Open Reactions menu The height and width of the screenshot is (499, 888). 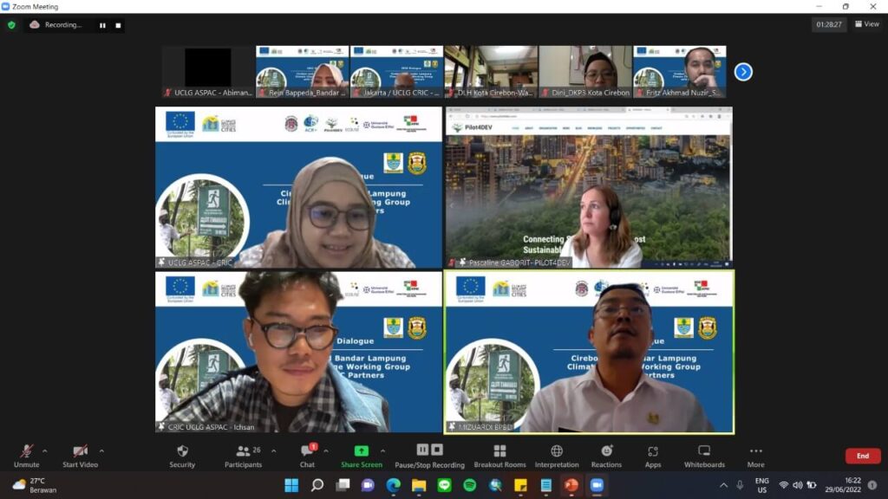pyautogui.click(x=606, y=456)
